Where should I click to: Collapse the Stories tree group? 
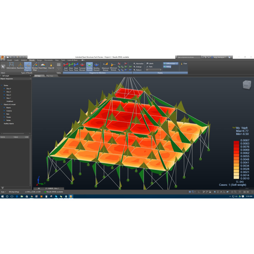[1, 85]
